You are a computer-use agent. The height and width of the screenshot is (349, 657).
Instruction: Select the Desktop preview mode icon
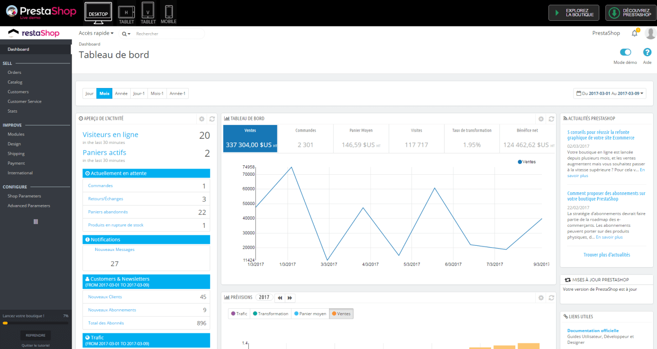[x=98, y=13]
